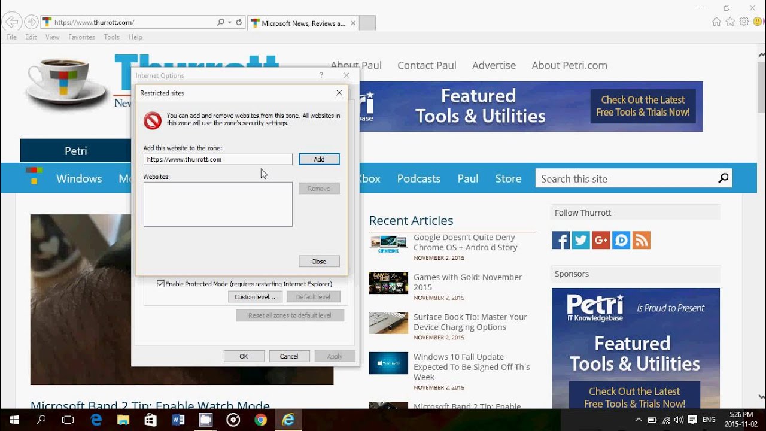Open Chrome from the taskbar
This screenshot has height=431, width=766.
[260, 420]
